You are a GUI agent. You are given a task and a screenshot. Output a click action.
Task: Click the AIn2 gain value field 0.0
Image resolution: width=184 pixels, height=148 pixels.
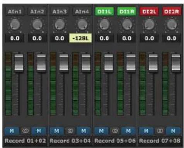[37, 38]
